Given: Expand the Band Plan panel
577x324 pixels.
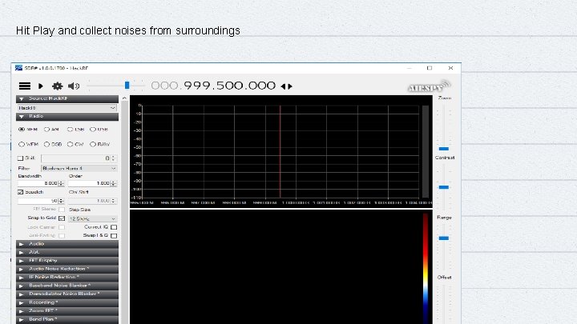Looking at the screenshot, I should click(67, 319).
